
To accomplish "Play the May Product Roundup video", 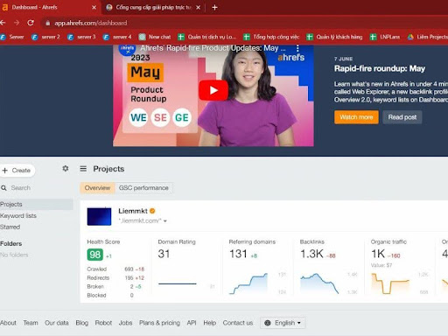I will coord(213,90).
